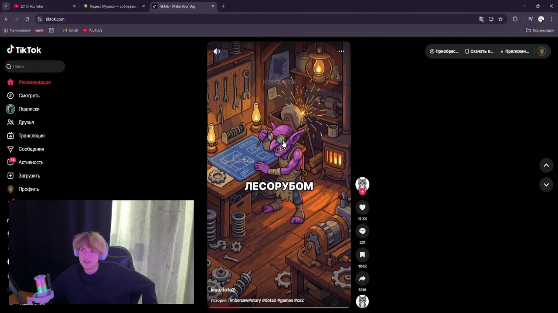The height and width of the screenshot is (313, 558).
Task: Open the creator's cat avatar profile
Action: tap(362, 183)
